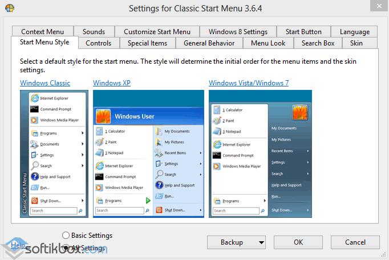
Task: Click the Windows Vista/Windows 7 menu preview image
Action: 260,154
